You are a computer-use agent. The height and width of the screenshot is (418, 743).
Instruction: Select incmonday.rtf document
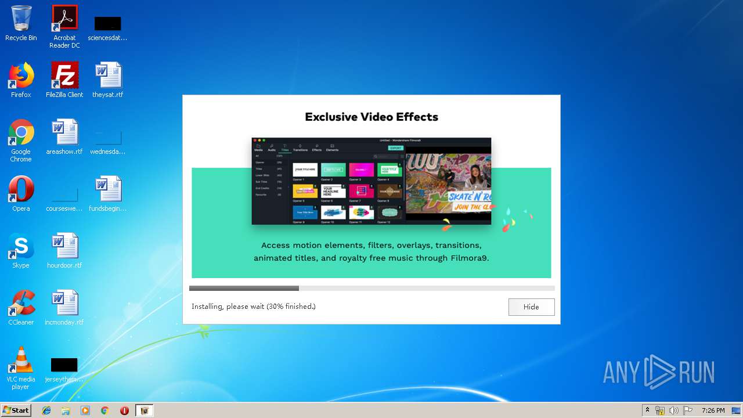pos(64,308)
